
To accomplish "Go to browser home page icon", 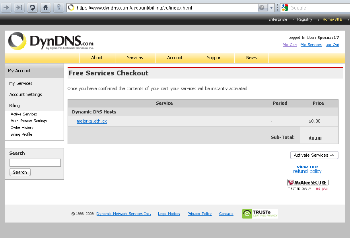I will tap(45, 8).
